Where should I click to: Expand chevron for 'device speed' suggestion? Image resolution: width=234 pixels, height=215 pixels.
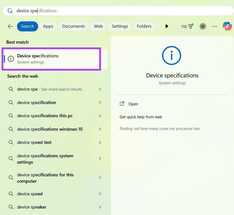(100, 194)
